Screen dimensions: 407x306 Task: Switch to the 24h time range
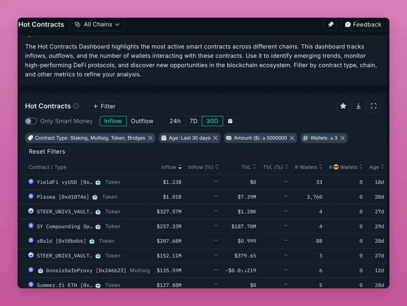tap(175, 121)
